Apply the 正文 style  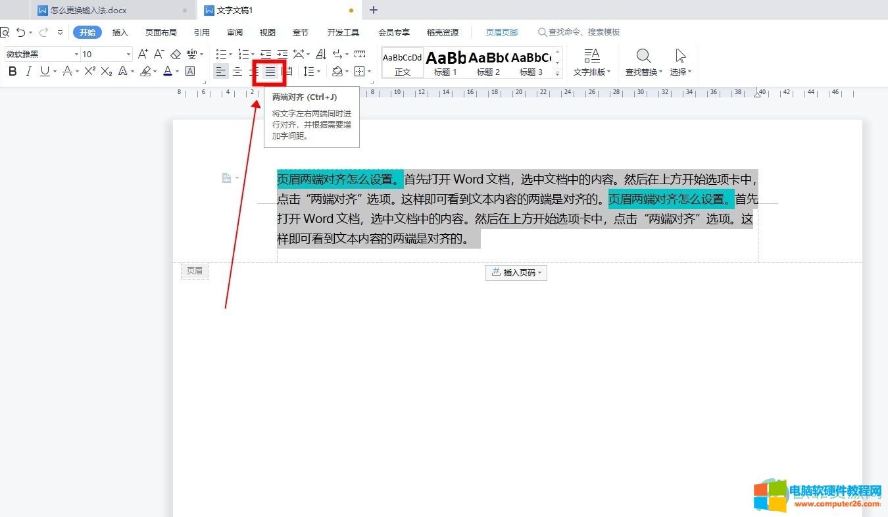tap(403, 63)
